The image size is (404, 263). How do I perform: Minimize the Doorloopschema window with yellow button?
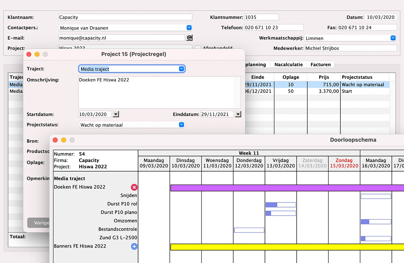click(x=64, y=140)
